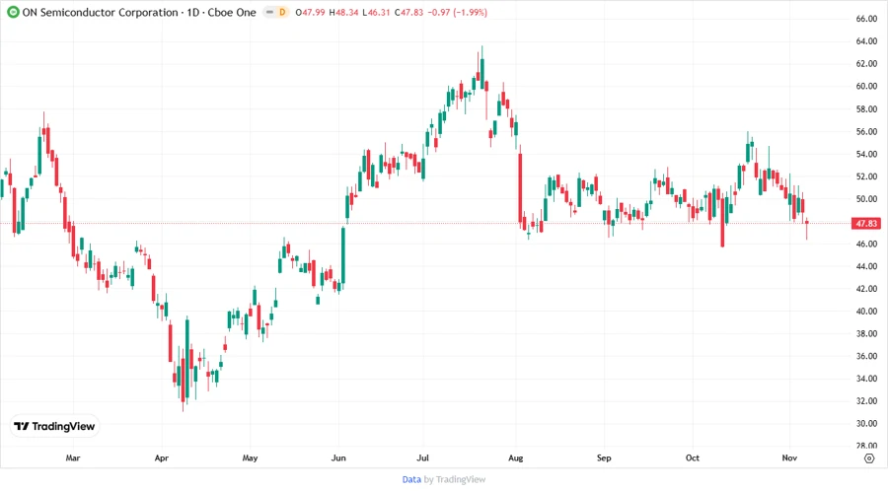This screenshot has height=491, width=888.
Task: Click the orange D delayed-data badge
Action: click(x=282, y=13)
